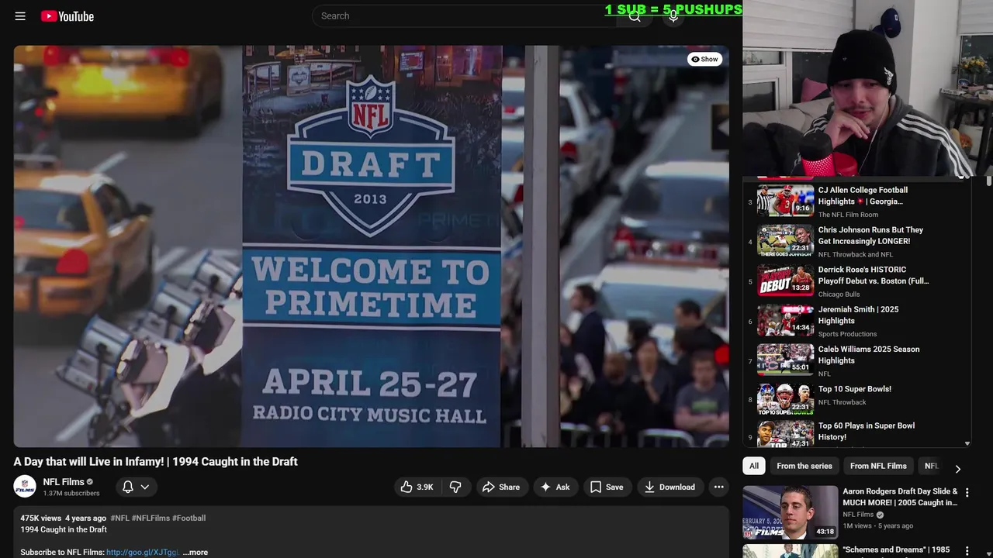Click the Top 10 Super Bowls! title

855,389
